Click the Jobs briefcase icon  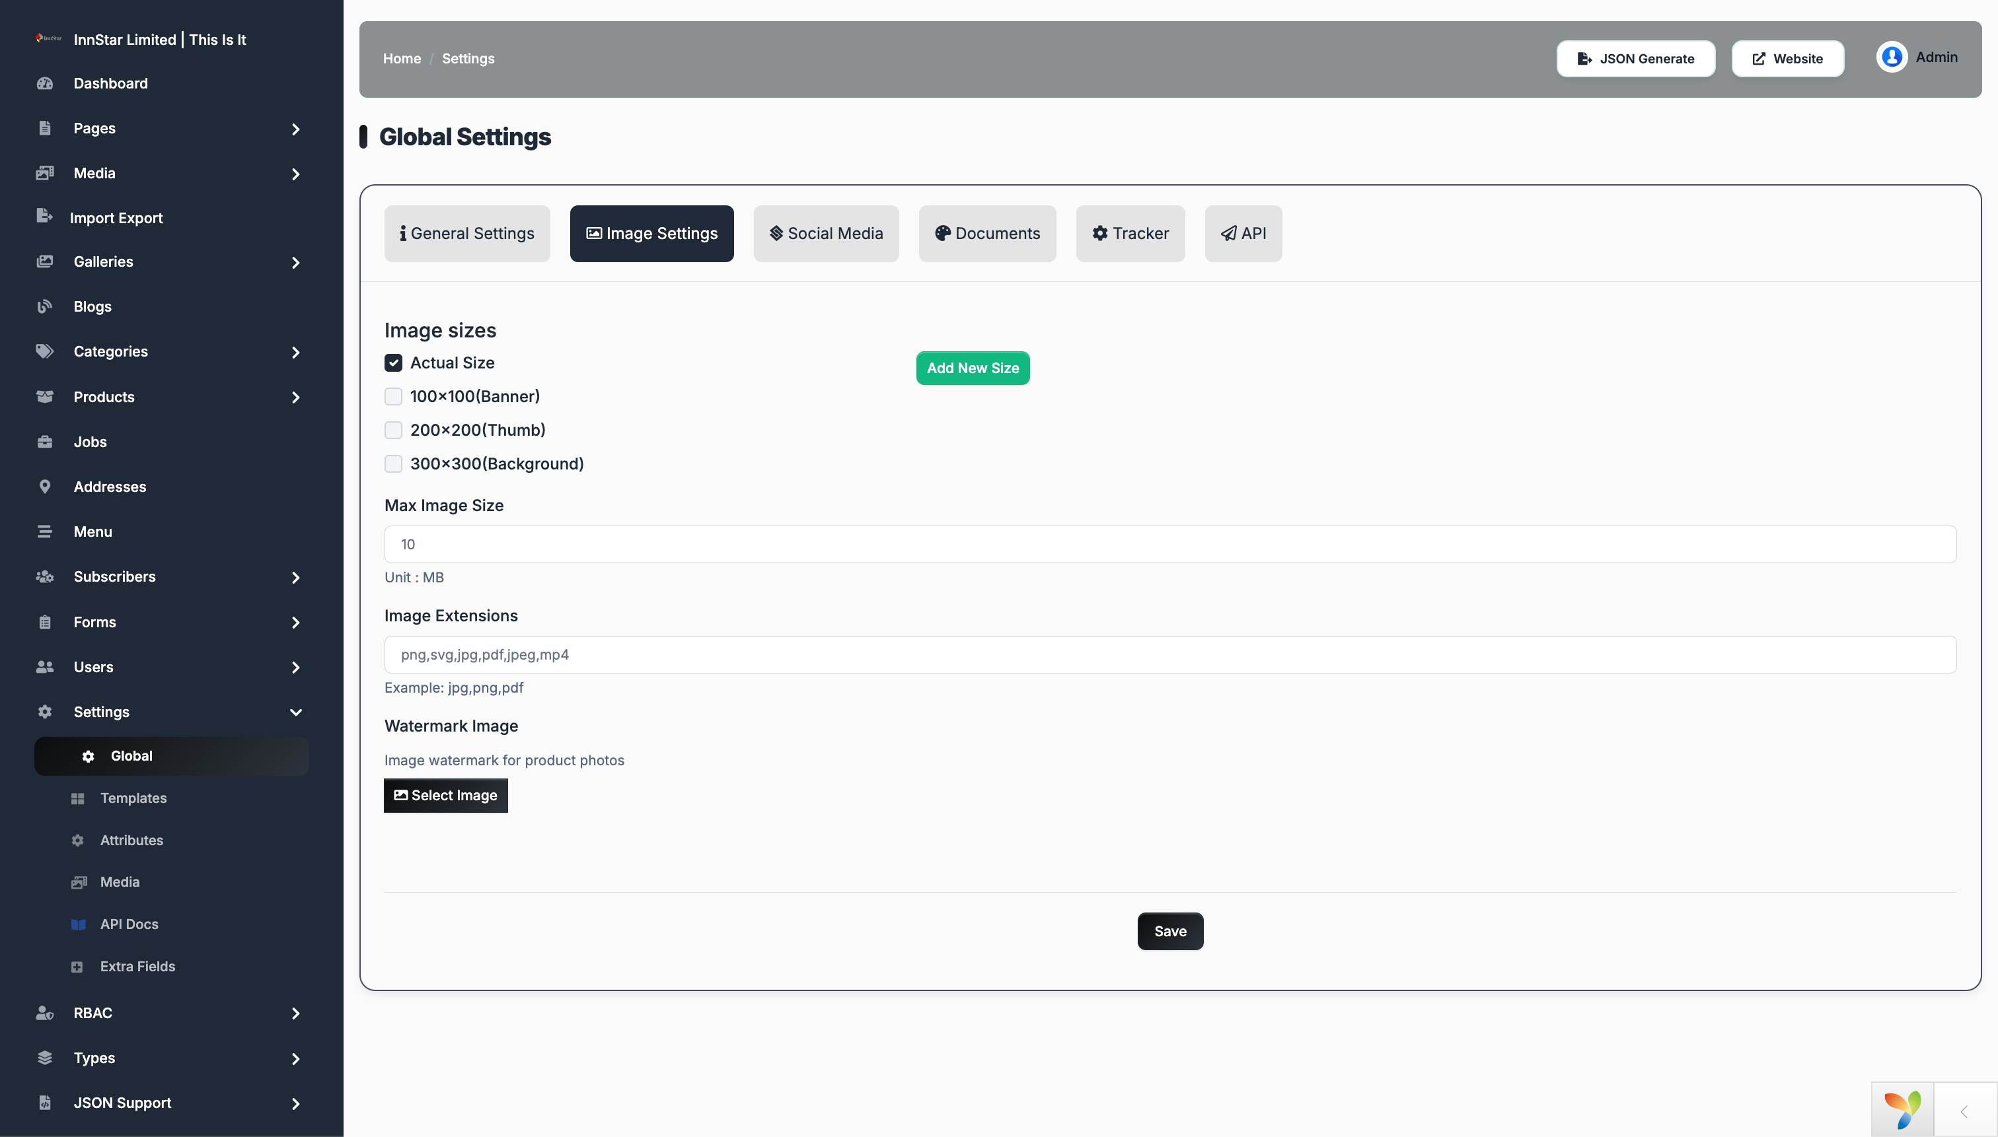[x=44, y=442]
